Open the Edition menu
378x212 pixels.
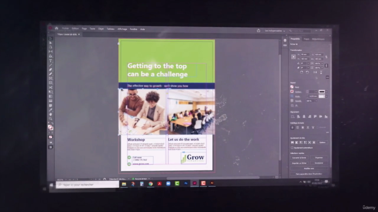click(x=75, y=28)
